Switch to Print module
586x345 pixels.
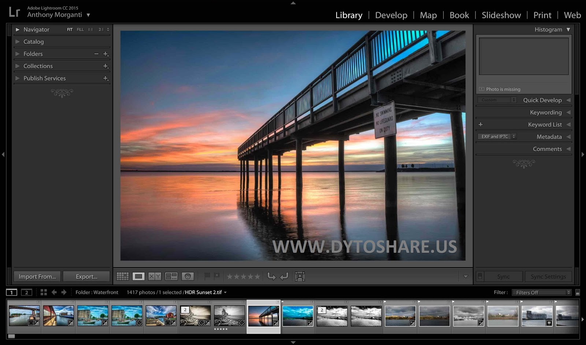click(x=542, y=15)
